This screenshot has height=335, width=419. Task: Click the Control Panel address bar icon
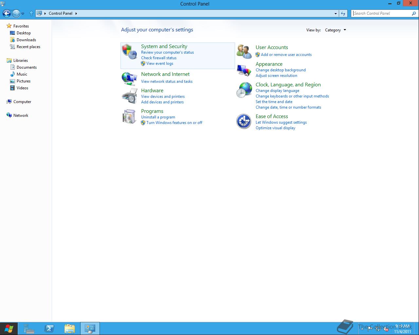point(39,13)
